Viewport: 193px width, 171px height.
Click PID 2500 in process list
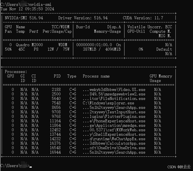click(x=56, y=94)
